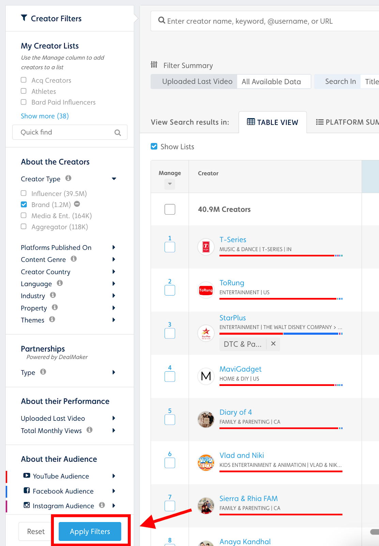Click the minus icon beside Brand
Viewport: 379px width, 546px height.
pos(77,204)
